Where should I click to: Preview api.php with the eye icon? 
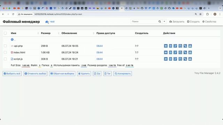click(x=166, y=46)
